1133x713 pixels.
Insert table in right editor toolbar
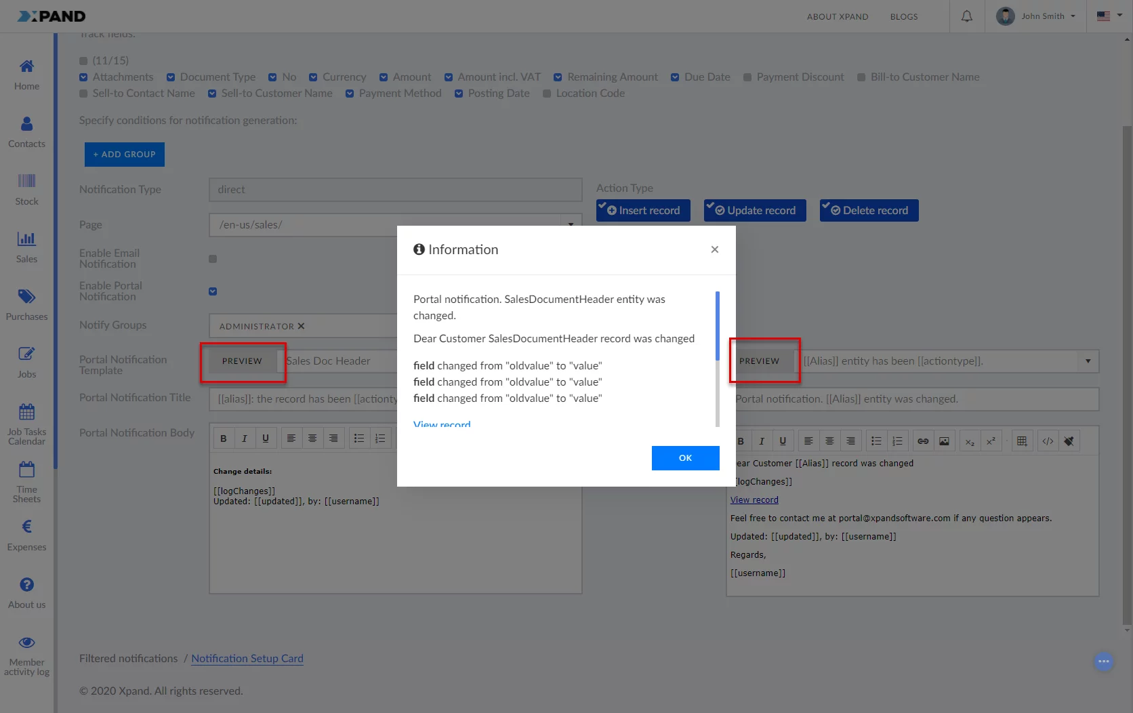click(x=1022, y=441)
